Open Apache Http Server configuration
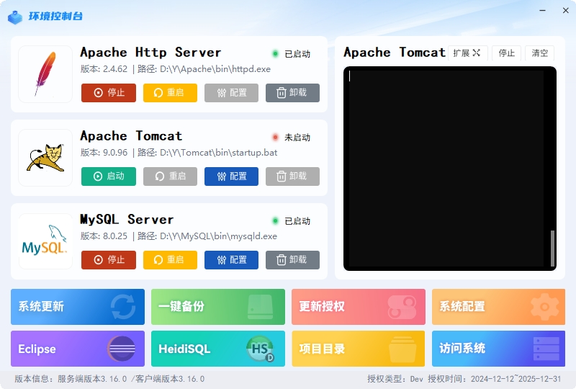This screenshot has height=389, width=576. click(231, 93)
